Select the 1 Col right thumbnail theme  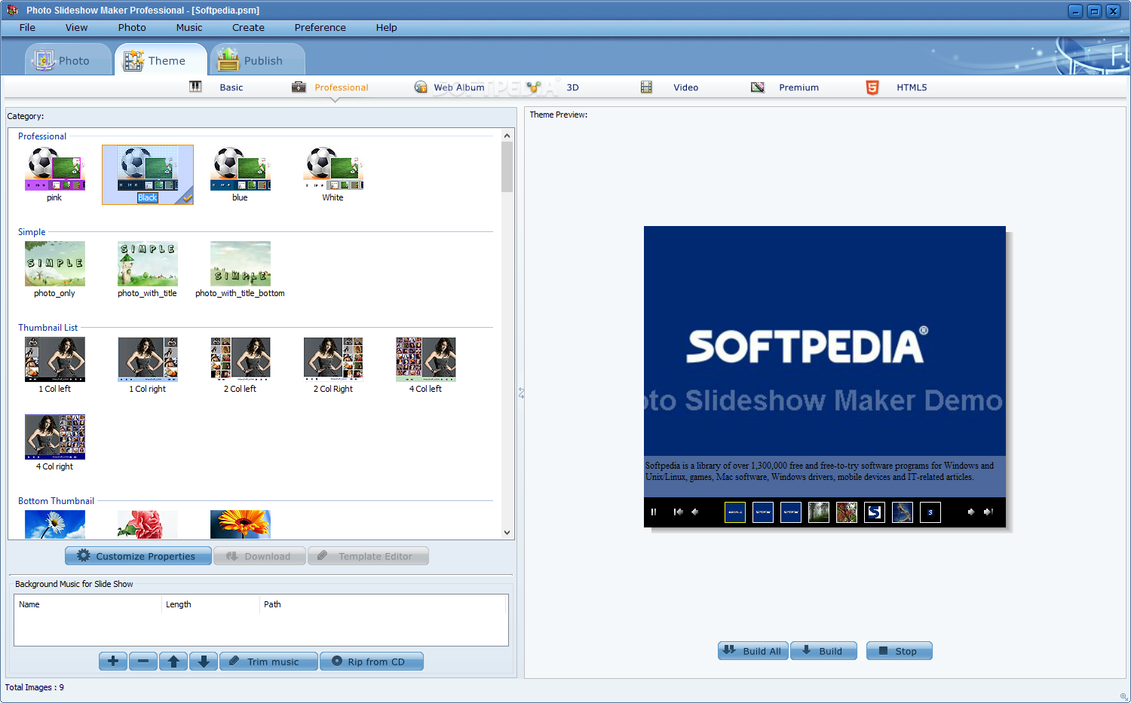[147, 359]
